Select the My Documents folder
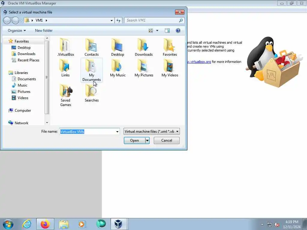This screenshot has width=307, height=230. (x=91, y=70)
